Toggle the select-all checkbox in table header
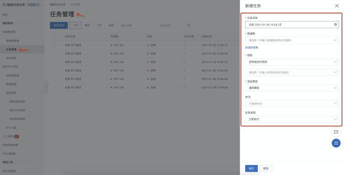Image resolution: width=344 pixels, height=175 pixels. [55, 37]
